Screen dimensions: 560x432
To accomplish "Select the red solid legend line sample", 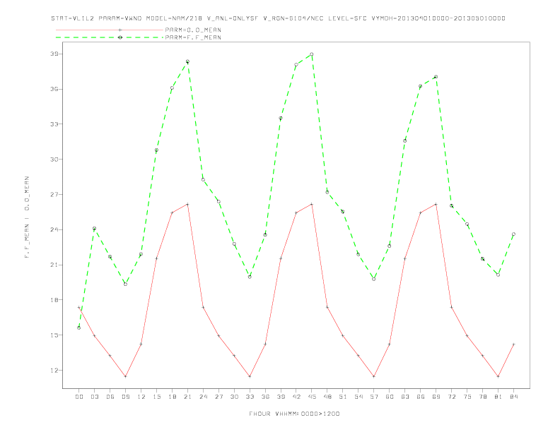I will pos(110,30).
